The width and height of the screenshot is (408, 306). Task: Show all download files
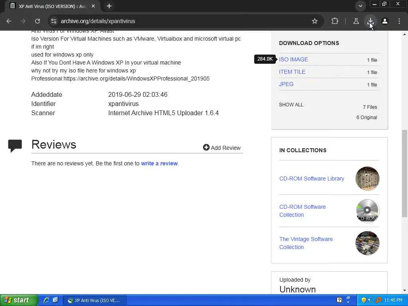(291, 105)
